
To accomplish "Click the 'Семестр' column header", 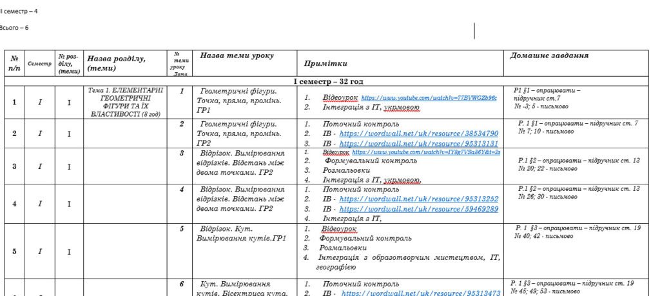I will point(39,64).
